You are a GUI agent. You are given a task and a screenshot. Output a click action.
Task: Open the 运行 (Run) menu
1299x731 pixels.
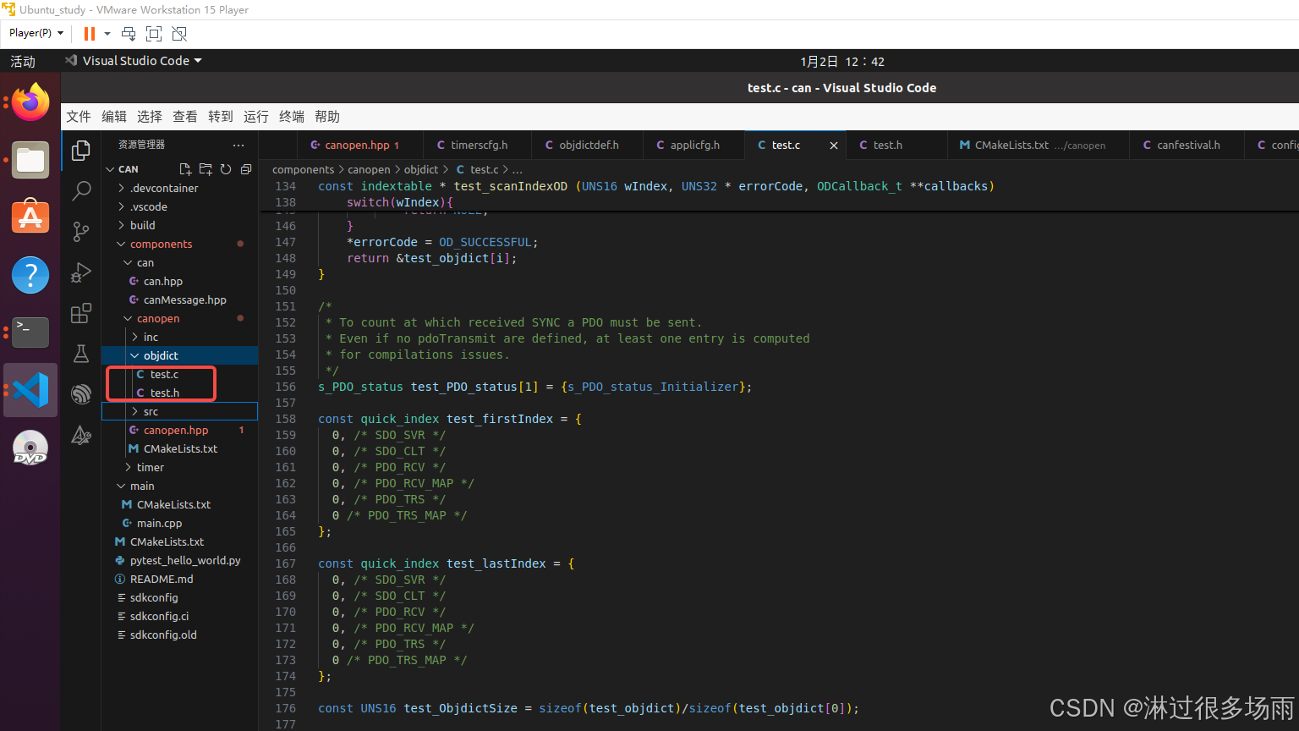256,117
